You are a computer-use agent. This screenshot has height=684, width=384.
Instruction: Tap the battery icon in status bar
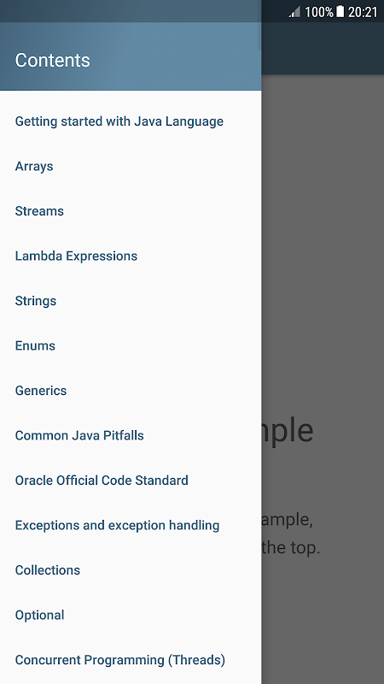(340, 12)
